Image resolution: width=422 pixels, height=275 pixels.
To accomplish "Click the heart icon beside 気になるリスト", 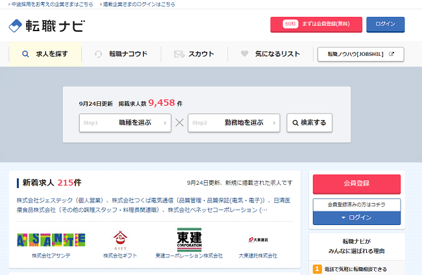I will [x=244, y=53].
